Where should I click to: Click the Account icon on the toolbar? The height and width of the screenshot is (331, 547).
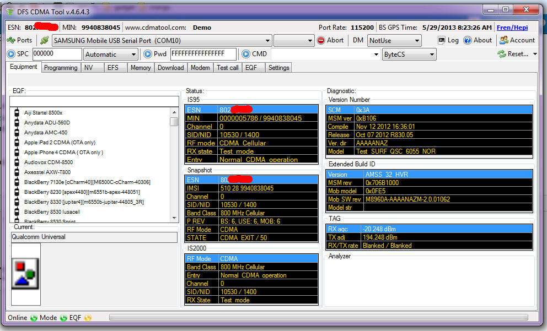tap(505, 40)
